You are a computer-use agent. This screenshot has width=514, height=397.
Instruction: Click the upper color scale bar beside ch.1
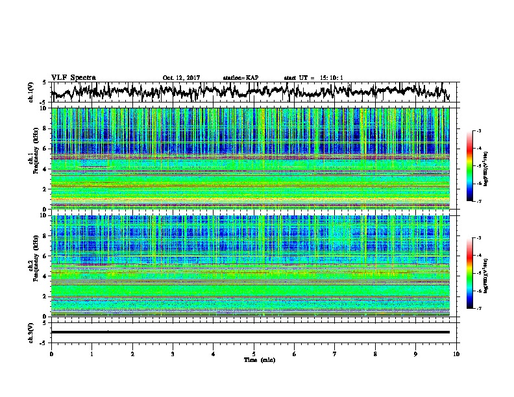(x=469, y=166)
